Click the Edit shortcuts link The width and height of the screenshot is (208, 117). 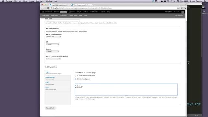tap(179, 15)
